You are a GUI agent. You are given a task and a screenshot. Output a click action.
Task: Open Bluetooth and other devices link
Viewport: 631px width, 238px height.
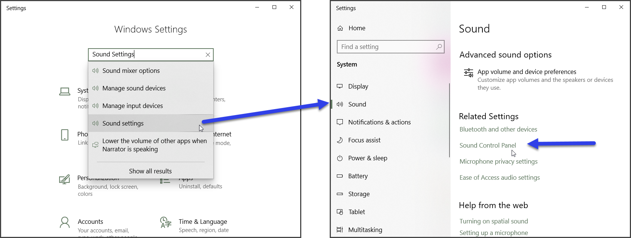pos(498,129)
